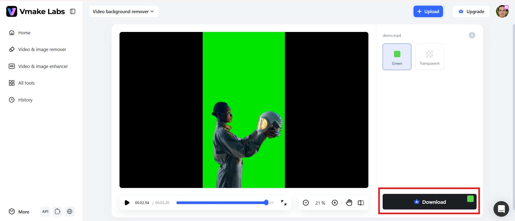Close the demo.mp4 file
Viewport: 515px width, 221px height.
472,35
